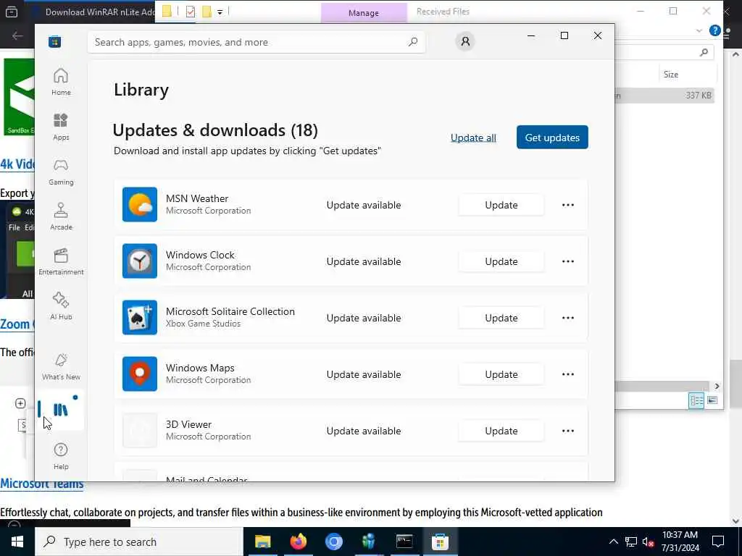The image size is (742, 556).
Task: Click the MSN Weather app icon
Action: click(140, 204)
